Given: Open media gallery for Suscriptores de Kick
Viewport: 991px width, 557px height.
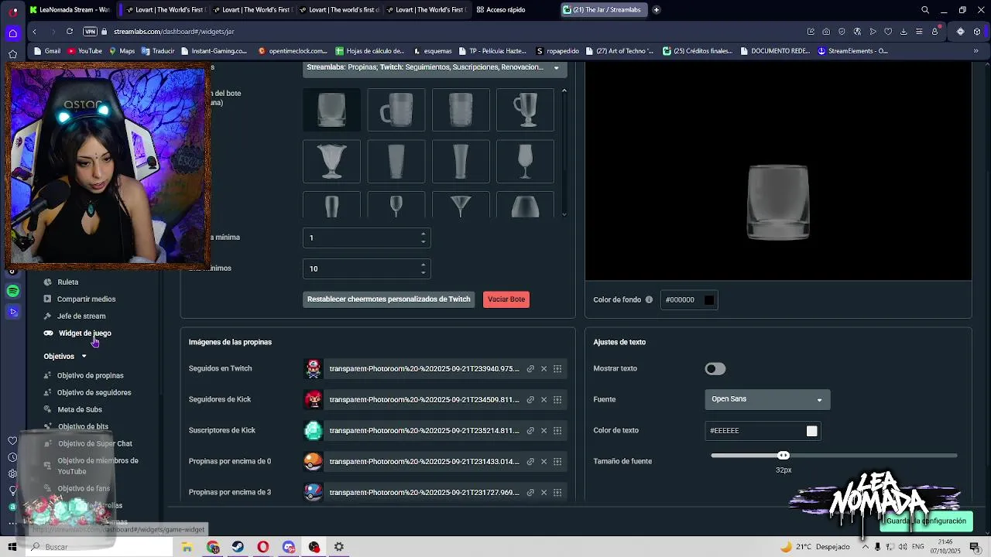Looking at the screenshot, I should (x=557, y=431).
